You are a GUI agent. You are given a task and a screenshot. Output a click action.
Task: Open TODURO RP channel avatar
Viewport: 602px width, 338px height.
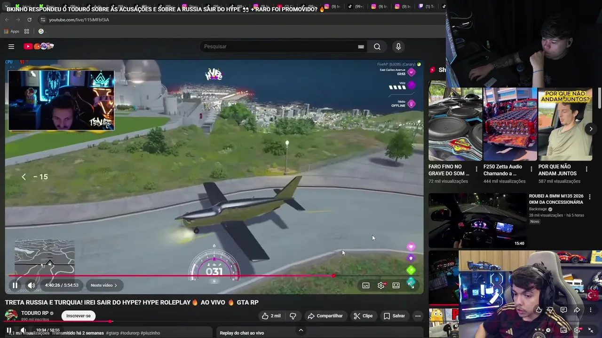click(11, 315)
